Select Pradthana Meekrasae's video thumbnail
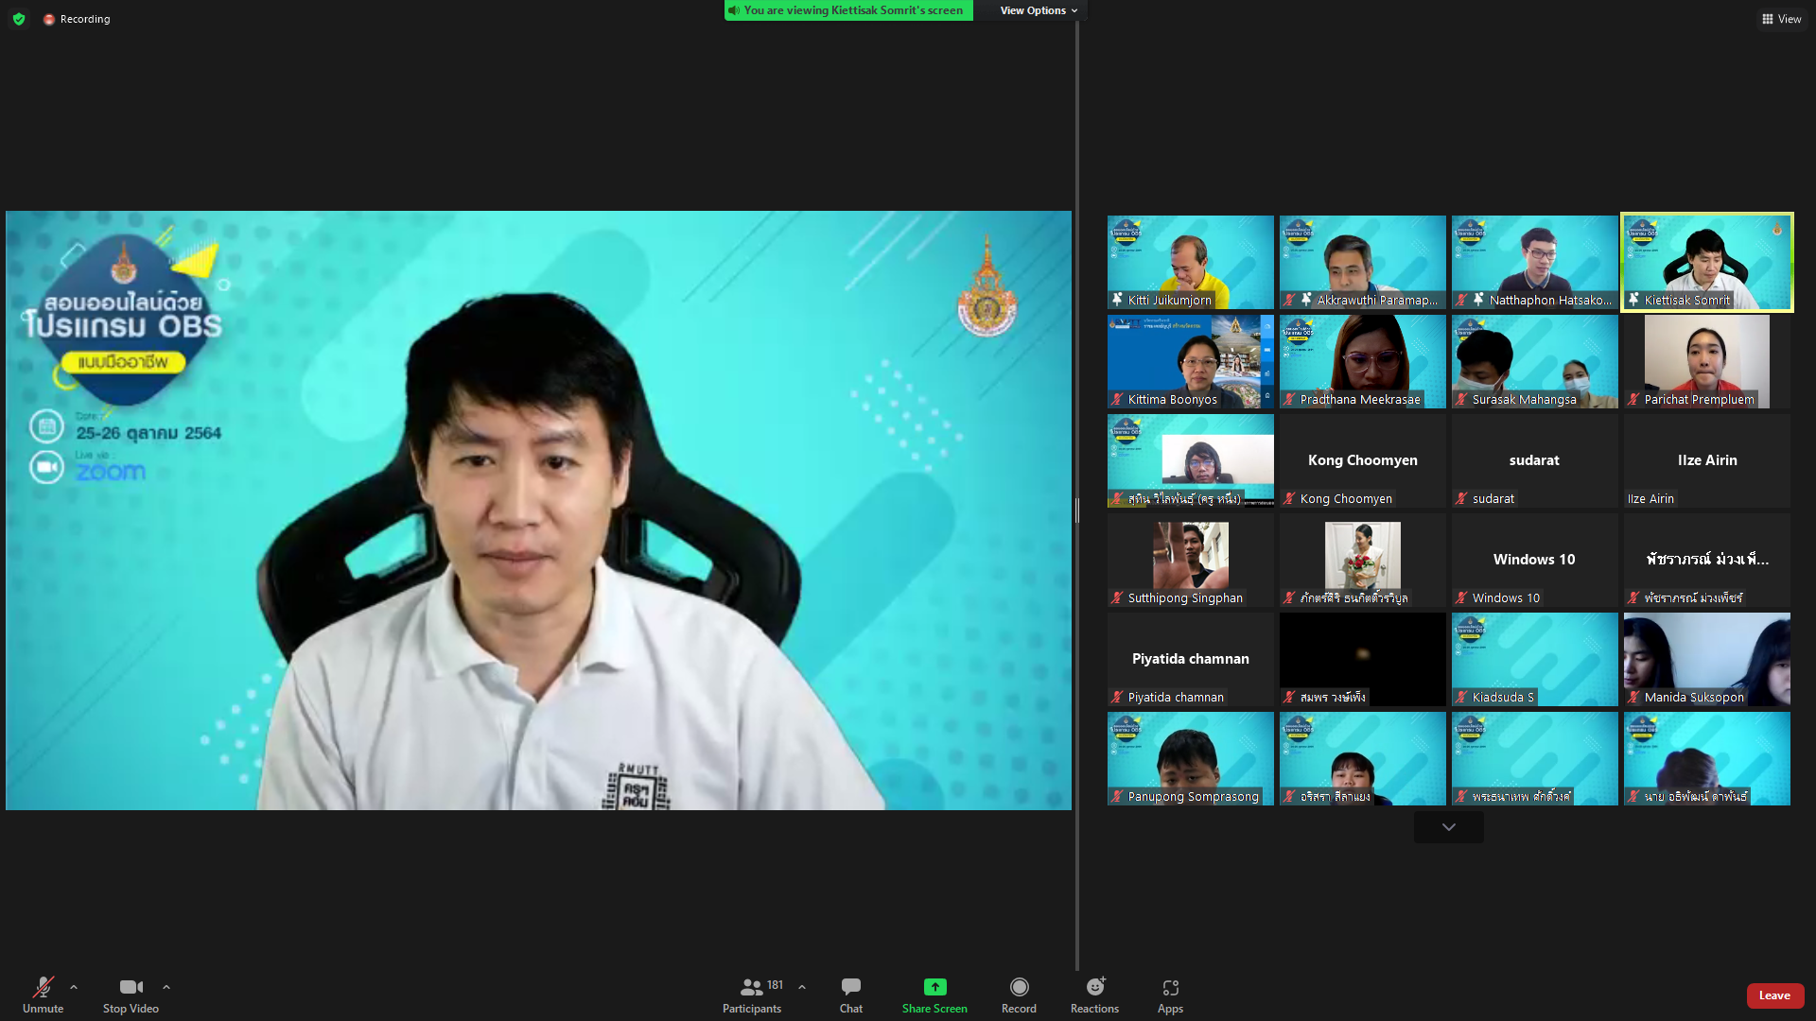This screenshot has height=1021, width=1816. pyautogui.click(x=1362, y=362)
